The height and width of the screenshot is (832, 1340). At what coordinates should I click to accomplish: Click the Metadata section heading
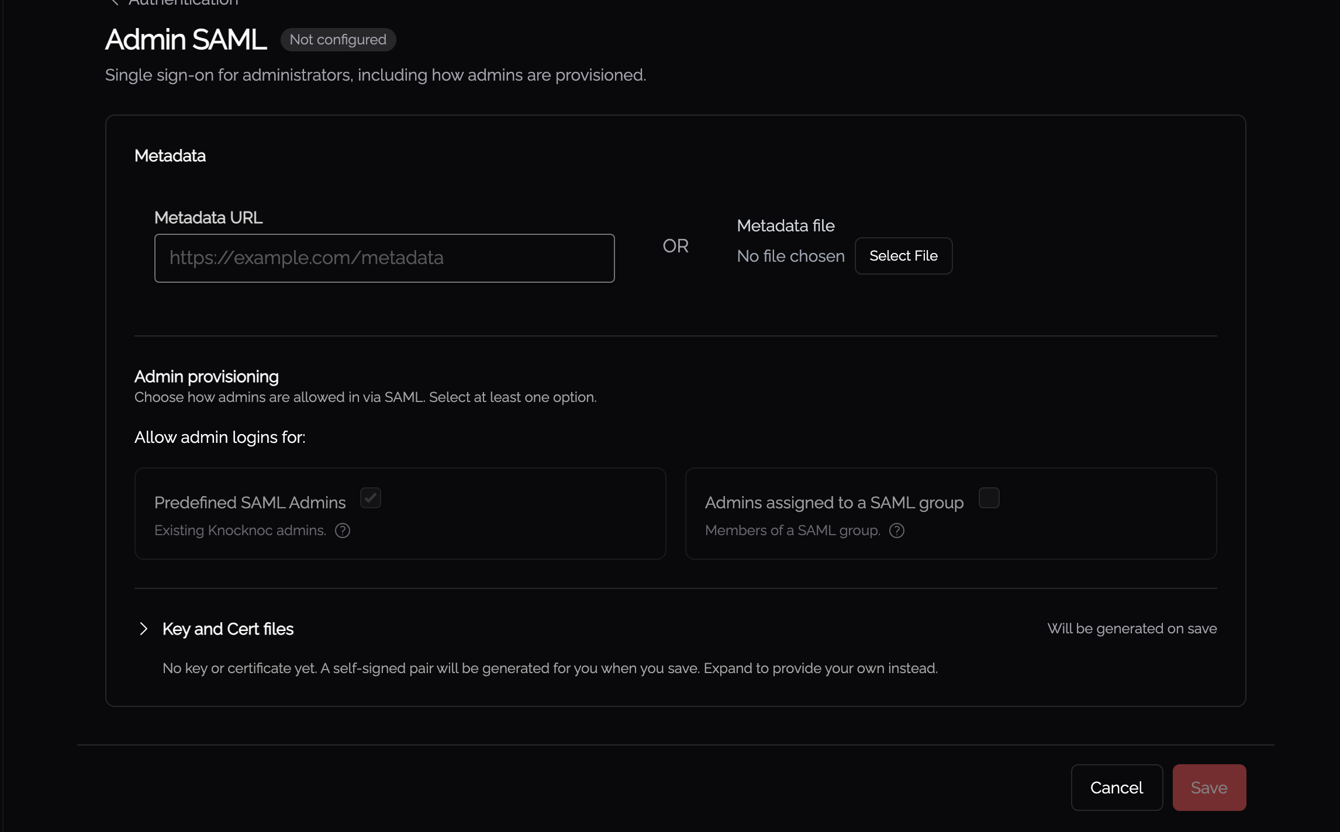tap(170, 155)
